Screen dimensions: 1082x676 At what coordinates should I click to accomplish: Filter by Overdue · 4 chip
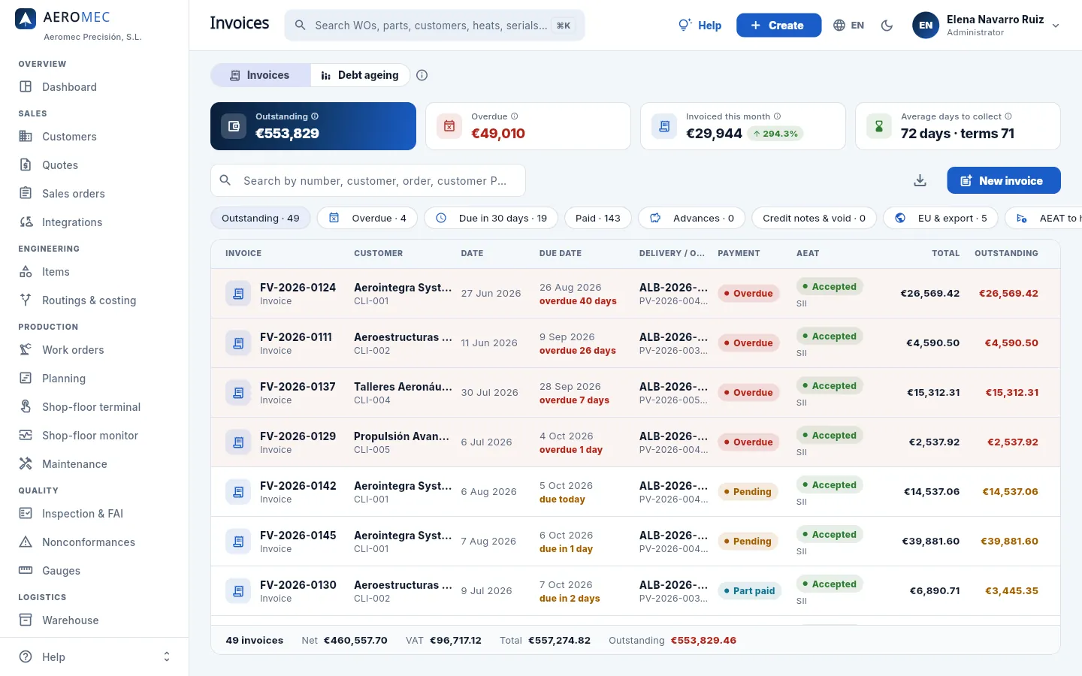tap(369, 218)
